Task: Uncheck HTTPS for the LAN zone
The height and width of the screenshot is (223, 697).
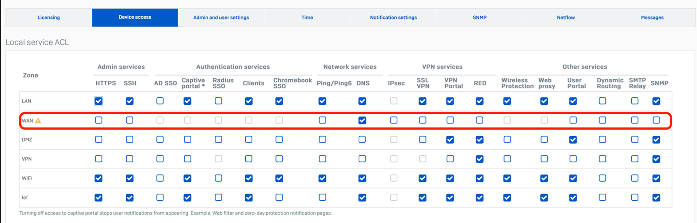Action: click(99, 101)
